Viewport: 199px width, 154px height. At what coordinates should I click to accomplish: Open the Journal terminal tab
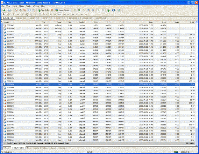coord(62,148)
